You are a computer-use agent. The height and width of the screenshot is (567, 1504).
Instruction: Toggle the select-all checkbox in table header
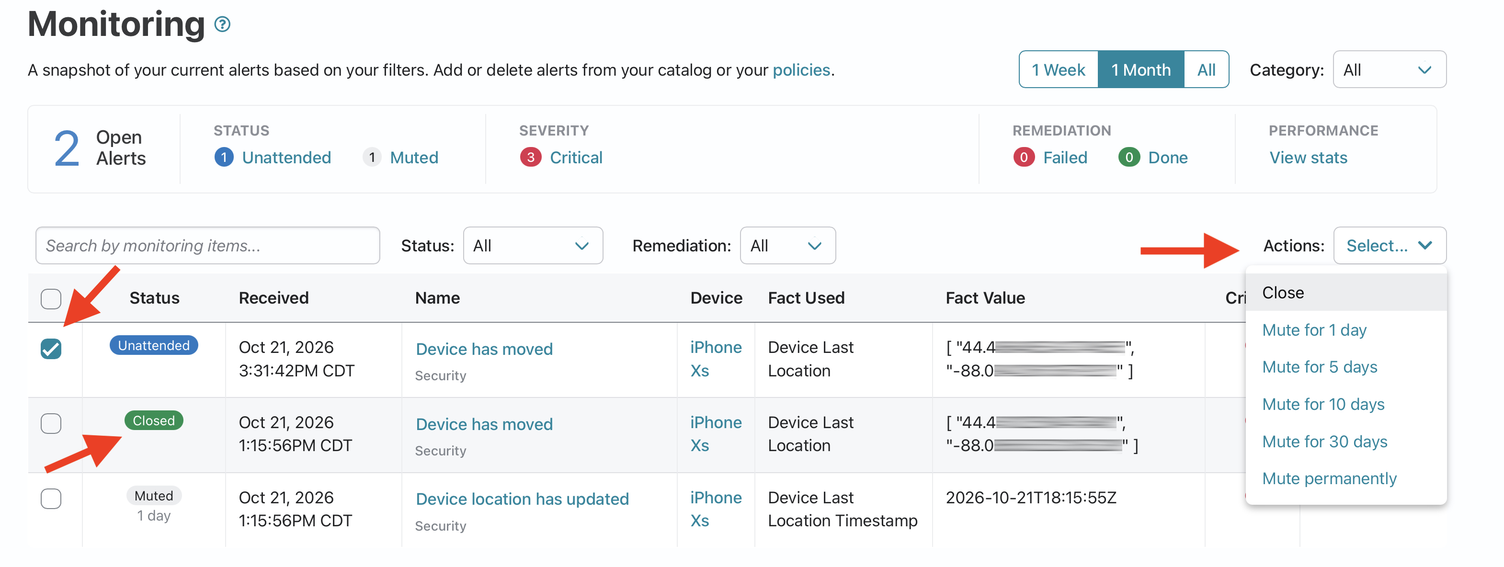click(51, 298)
